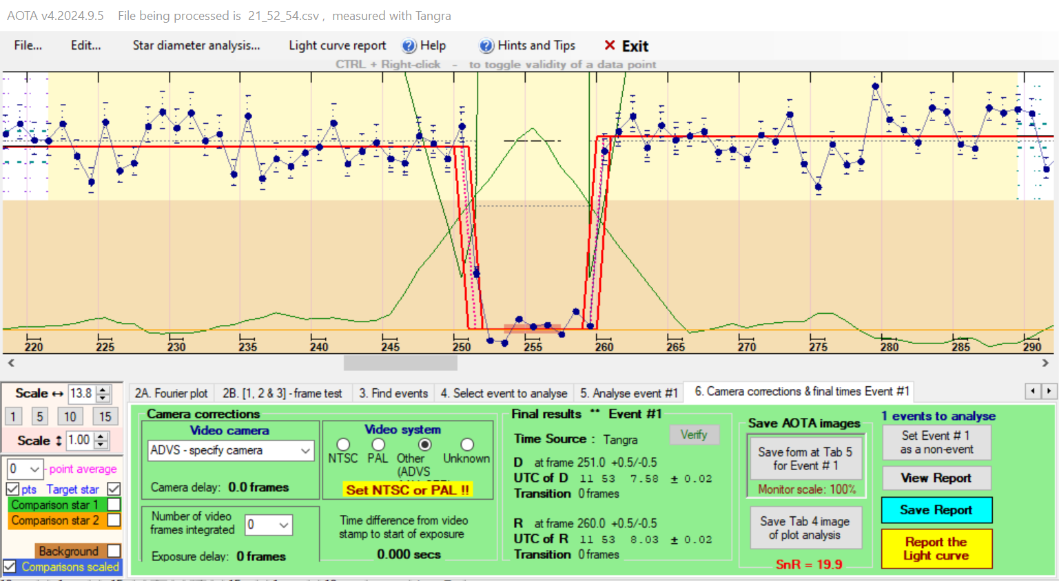This screenshot has height=581, width=1059.
Task: Increase horizontal scale with spinner arrows
Action: [x=103, y=390]
